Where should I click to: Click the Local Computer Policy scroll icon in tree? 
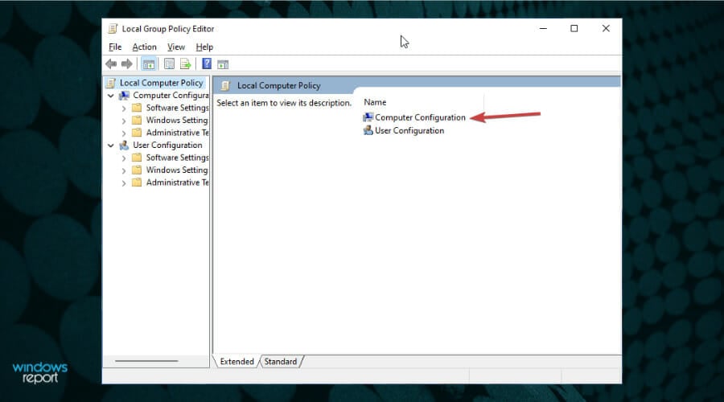point(111,83)
